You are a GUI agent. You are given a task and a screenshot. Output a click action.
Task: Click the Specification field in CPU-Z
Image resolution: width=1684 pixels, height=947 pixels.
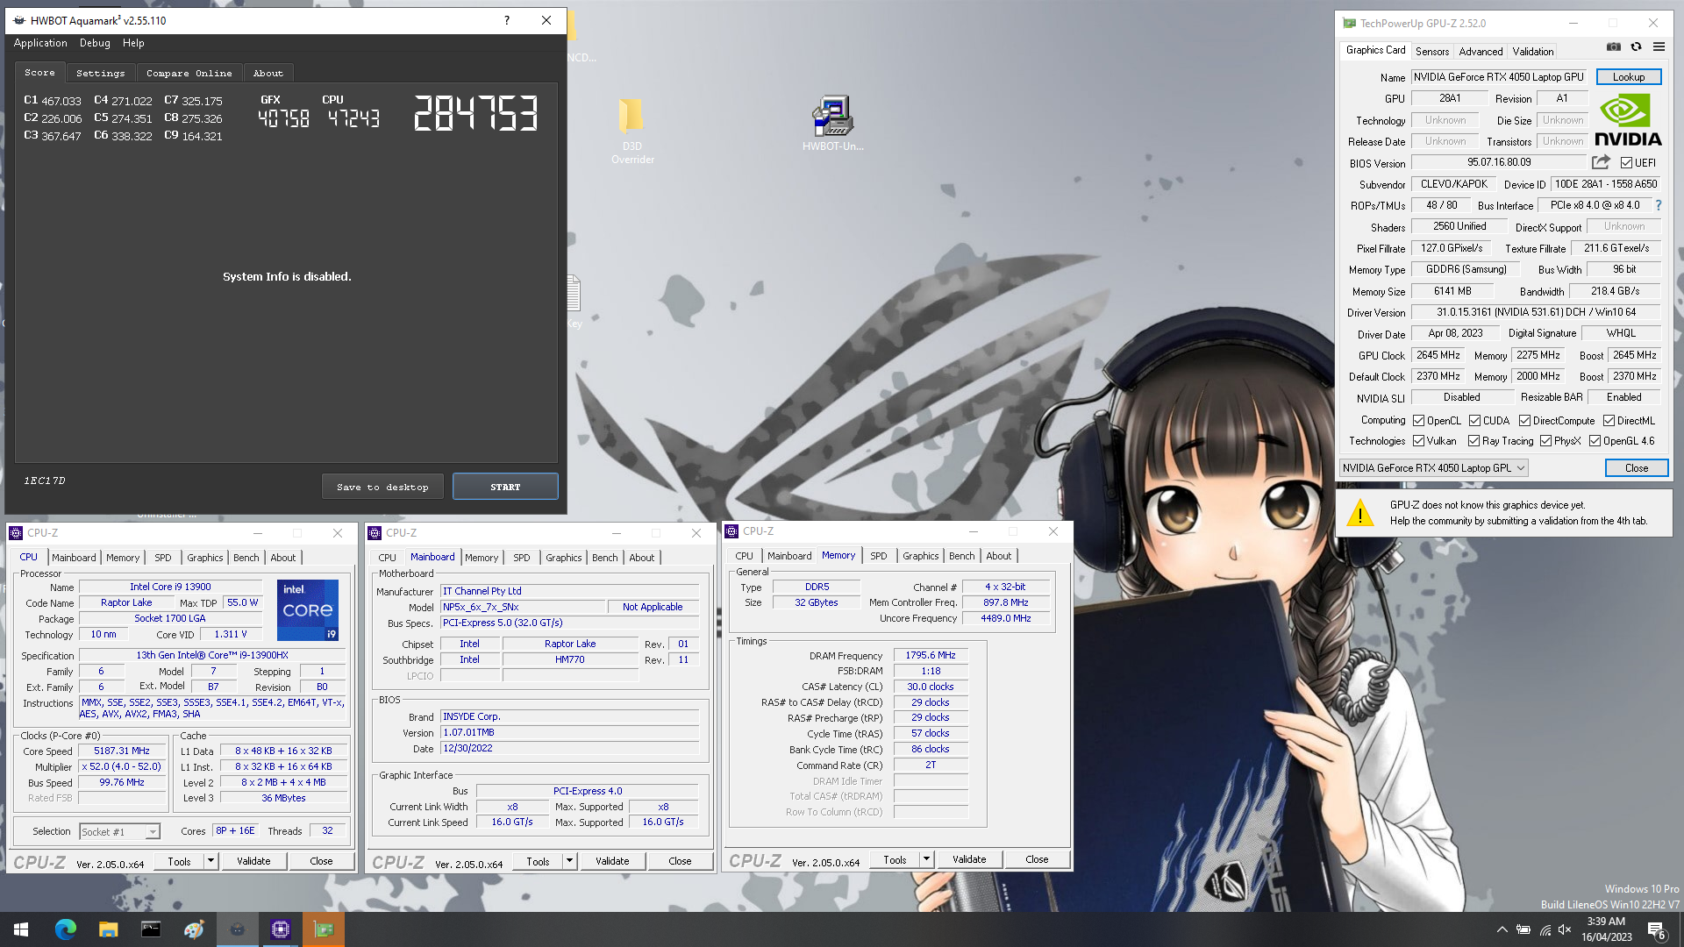pos(212,655)
